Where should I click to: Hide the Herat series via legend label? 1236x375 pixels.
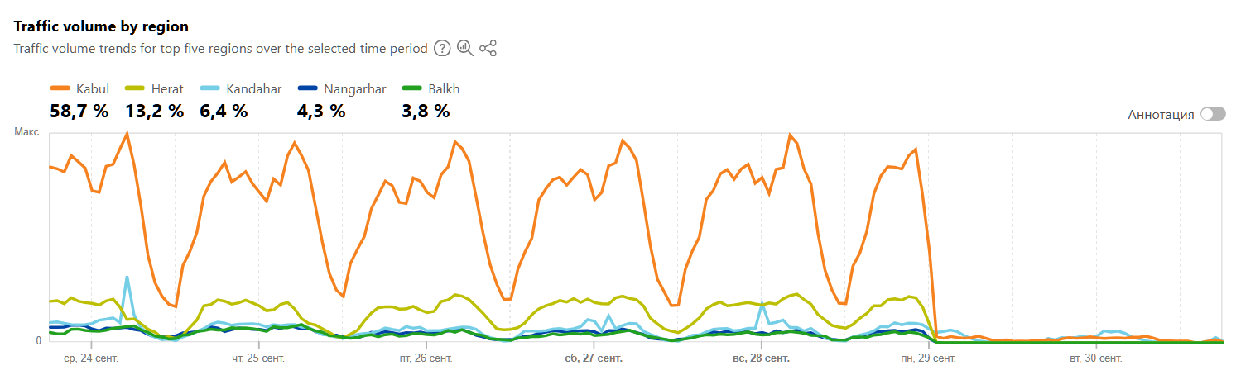[166, 89]
